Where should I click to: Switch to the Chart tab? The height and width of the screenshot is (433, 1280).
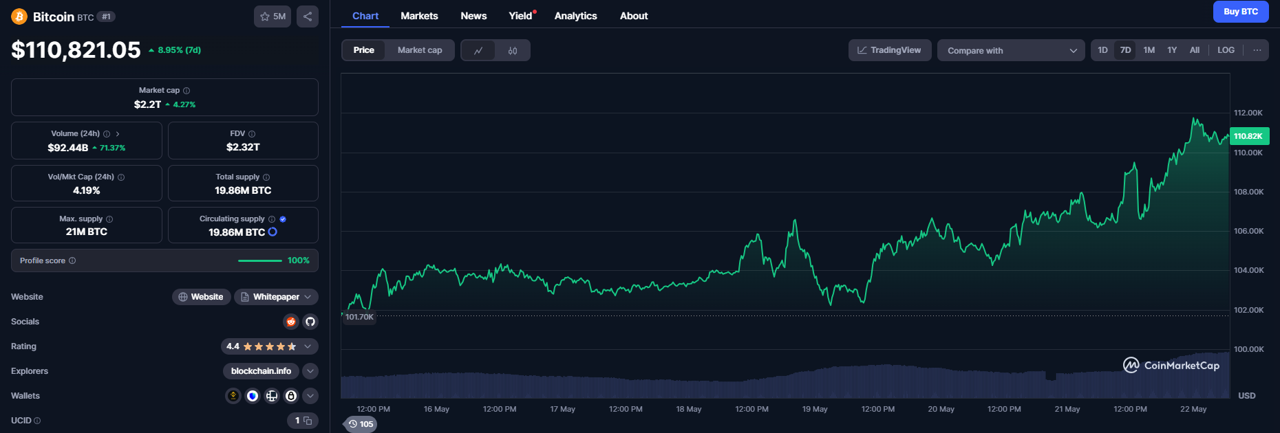click(x=365, y=16)
